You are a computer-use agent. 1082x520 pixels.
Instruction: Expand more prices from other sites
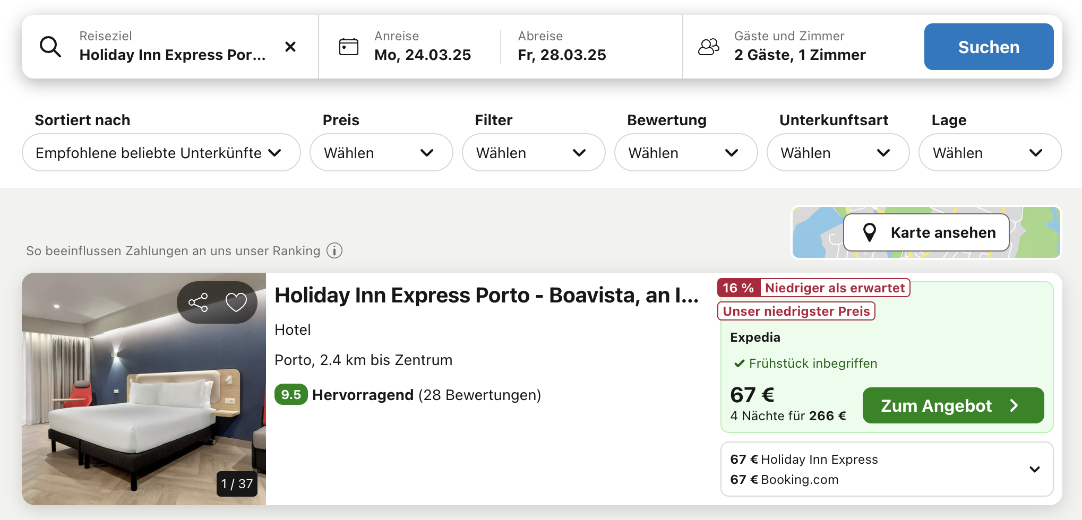click(x=1034, y=469)
